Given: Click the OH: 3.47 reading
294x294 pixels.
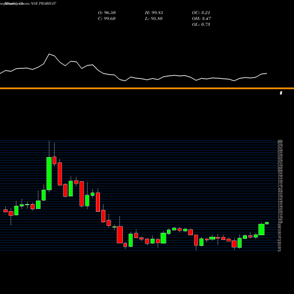Looking at the screenshot, I should click(x=202, y=19).
